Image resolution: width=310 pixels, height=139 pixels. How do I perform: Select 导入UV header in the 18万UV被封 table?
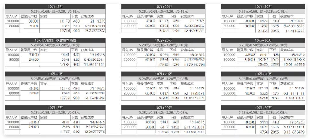[12, 50]
